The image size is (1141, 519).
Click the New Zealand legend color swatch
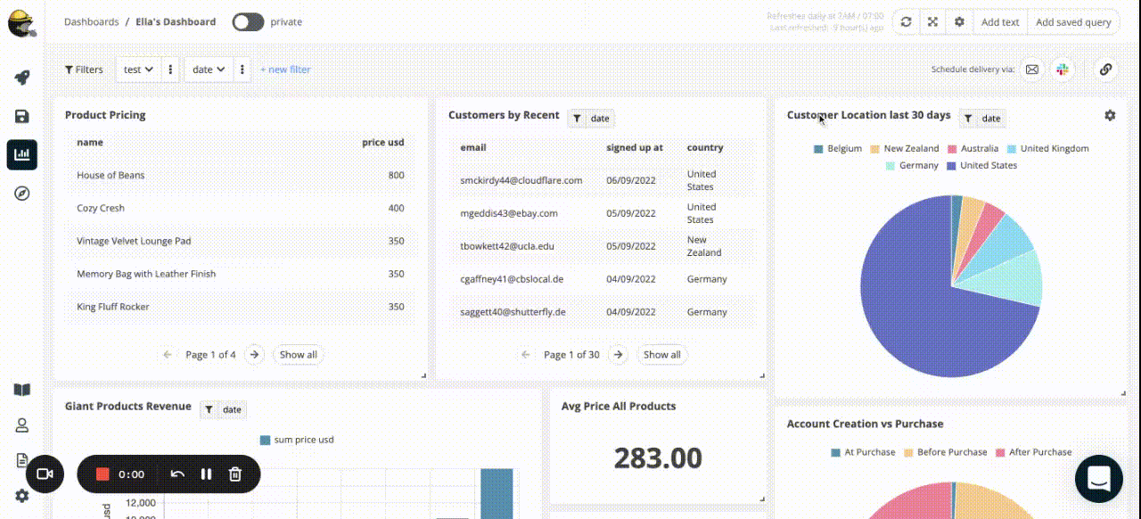pos(874,149)
